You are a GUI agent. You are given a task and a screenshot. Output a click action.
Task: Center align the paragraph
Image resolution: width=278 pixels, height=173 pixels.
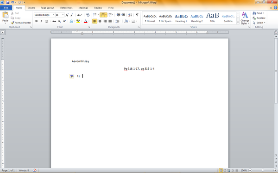(100, 21)
